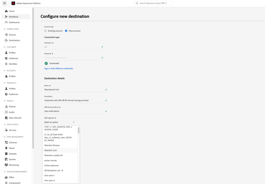Click the search magnifier icon

pyautogui.click(x=137, y=3)
